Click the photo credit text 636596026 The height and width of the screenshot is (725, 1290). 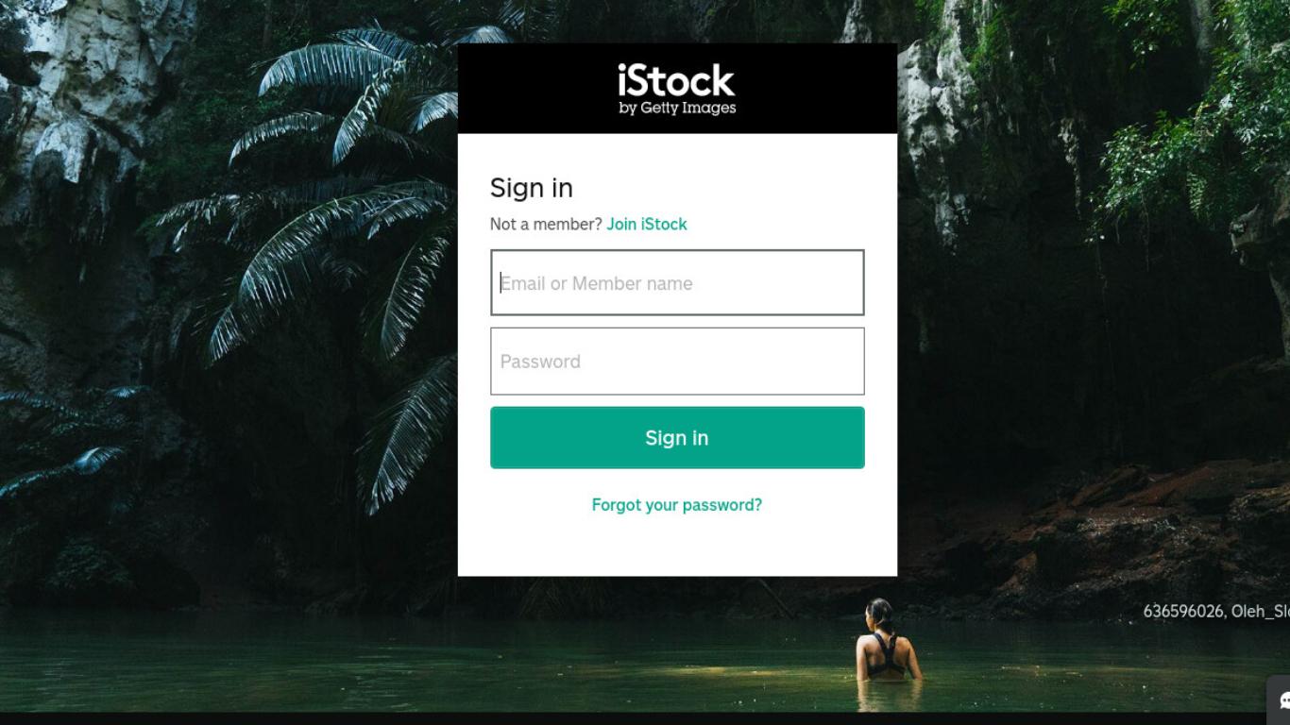(1183, 612)
